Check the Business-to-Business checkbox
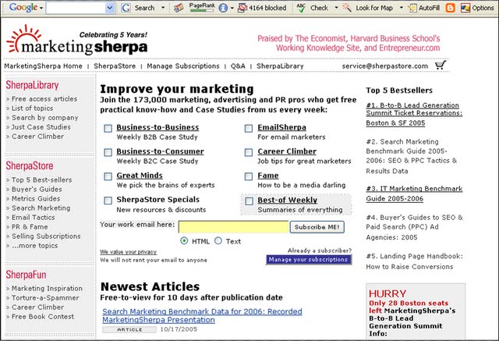This screenshot has width=499, height=341. 108,128
